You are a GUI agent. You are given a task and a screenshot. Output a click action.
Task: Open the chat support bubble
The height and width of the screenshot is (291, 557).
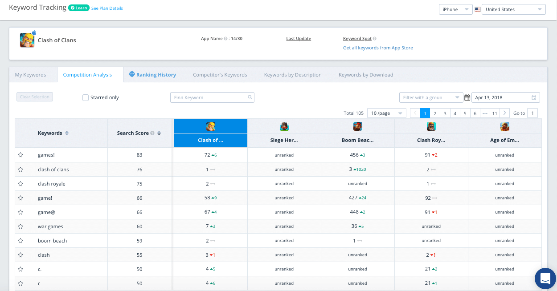click(x=546, y=279)
